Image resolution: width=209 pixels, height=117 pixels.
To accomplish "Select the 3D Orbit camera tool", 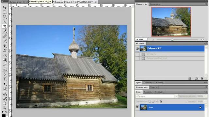I will (x=5, y=99).
